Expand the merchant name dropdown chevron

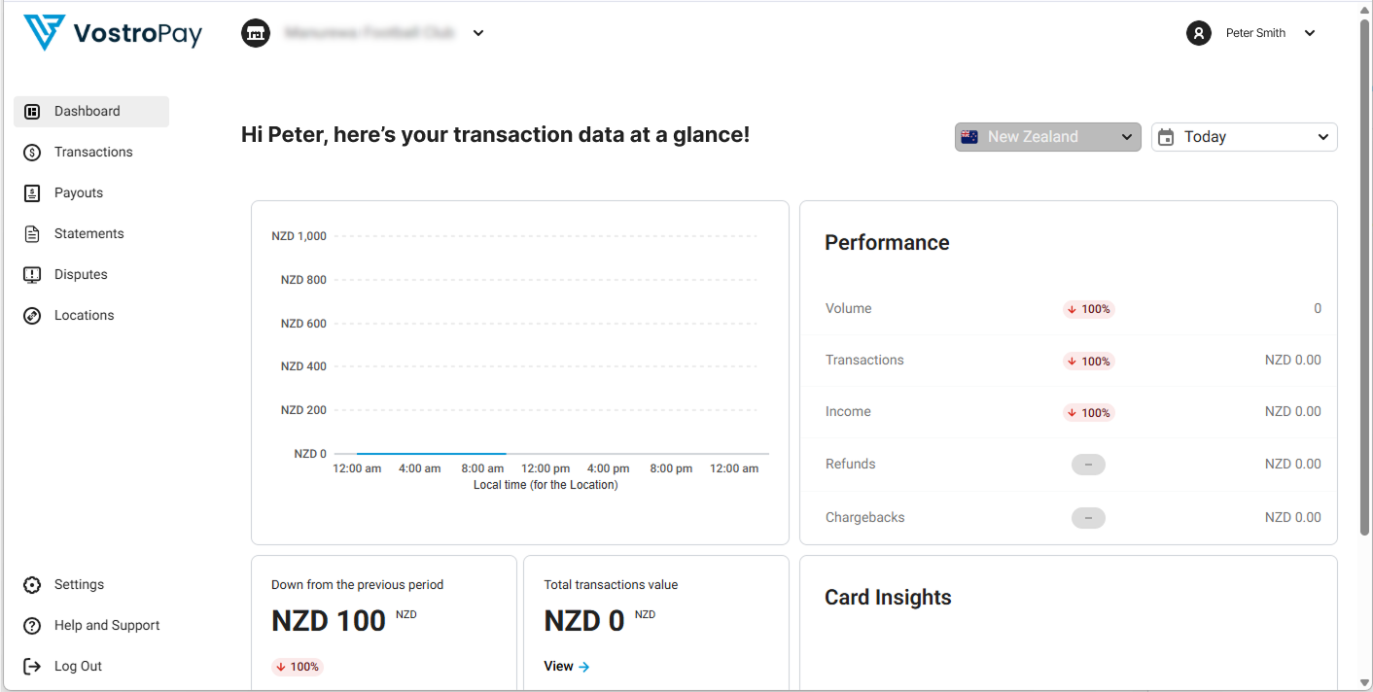(x=478, y=33)
